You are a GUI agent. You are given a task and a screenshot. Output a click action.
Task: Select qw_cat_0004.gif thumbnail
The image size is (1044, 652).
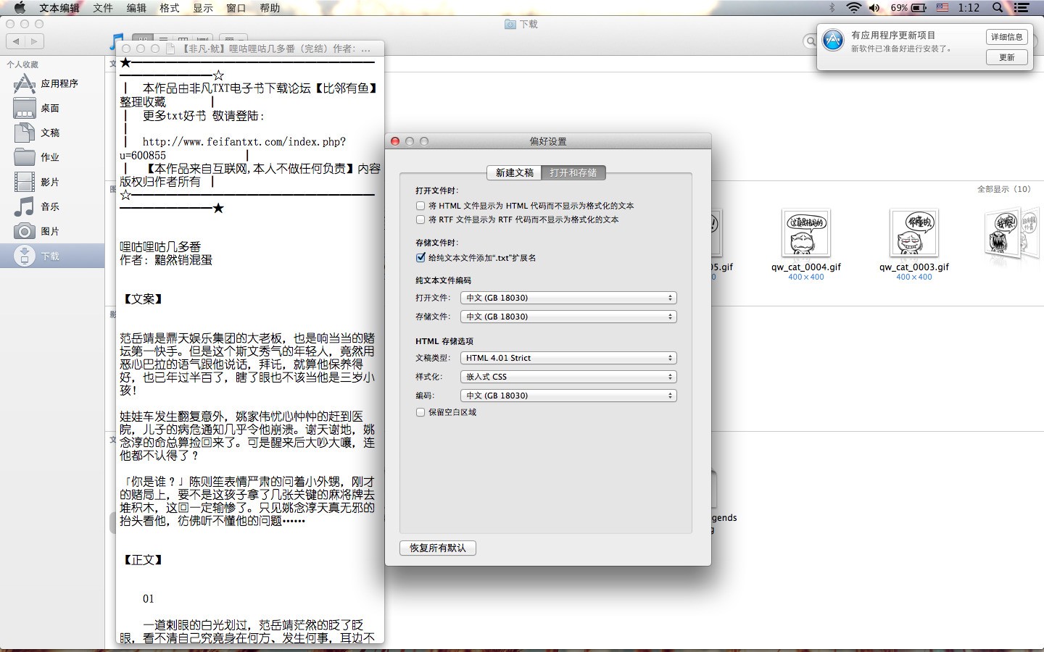[x=806, y=233]
